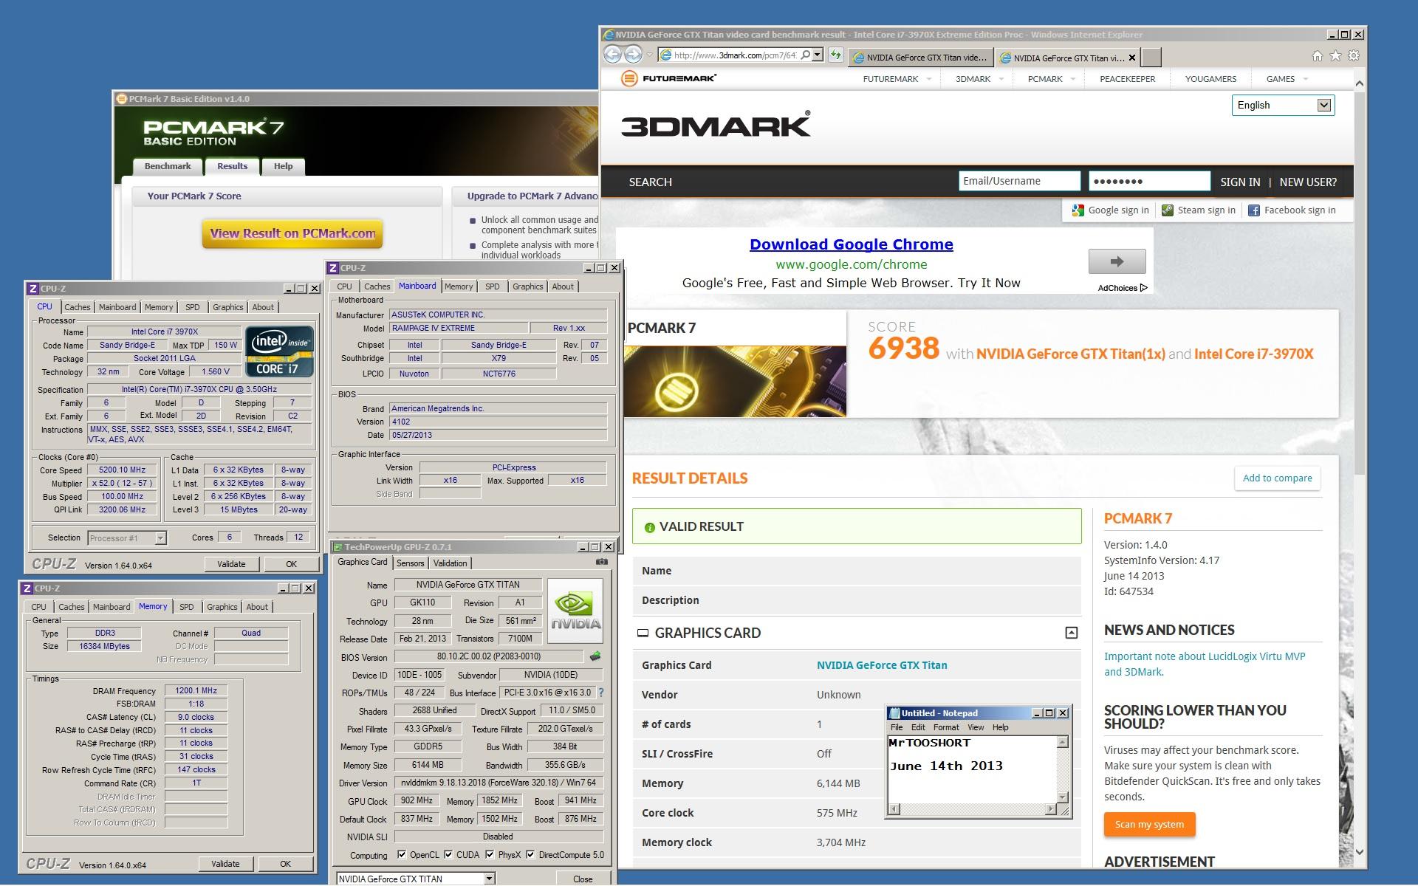Switch to the Sensors tab in GPU-Z

coord(410,563)
